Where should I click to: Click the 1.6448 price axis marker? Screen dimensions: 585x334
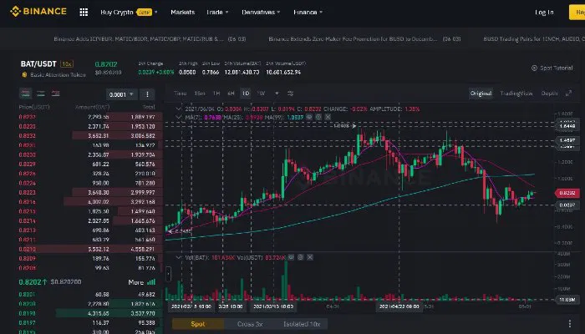(567, 125)
